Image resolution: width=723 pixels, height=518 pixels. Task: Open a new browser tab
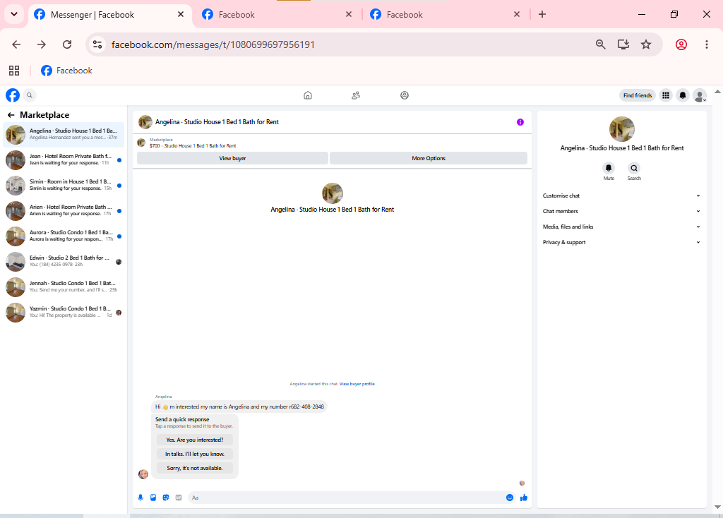(542, 14)
